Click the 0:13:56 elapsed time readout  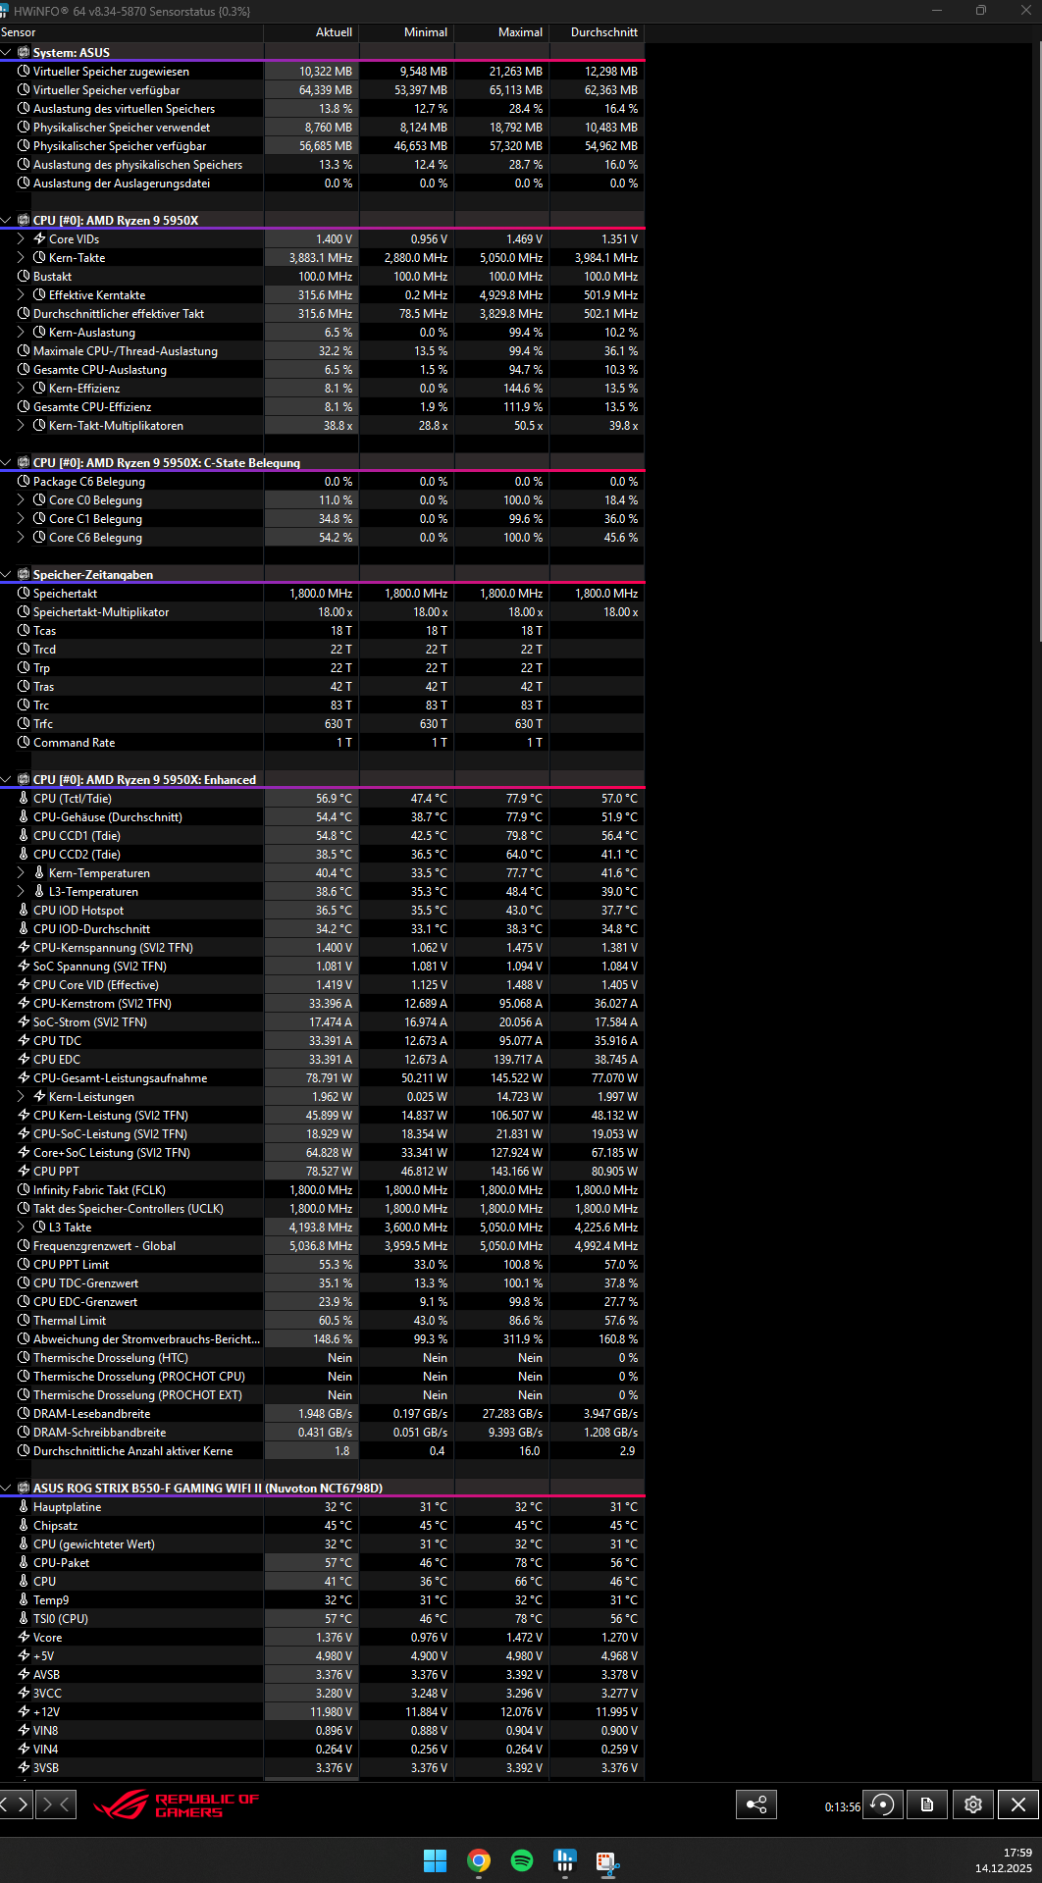842,1806
